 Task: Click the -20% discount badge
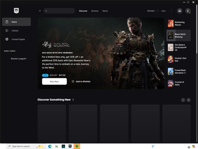pos(45,75)
